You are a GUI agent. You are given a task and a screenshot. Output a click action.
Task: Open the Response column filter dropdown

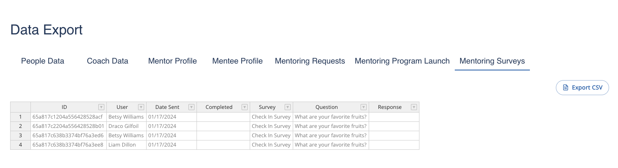414,107
